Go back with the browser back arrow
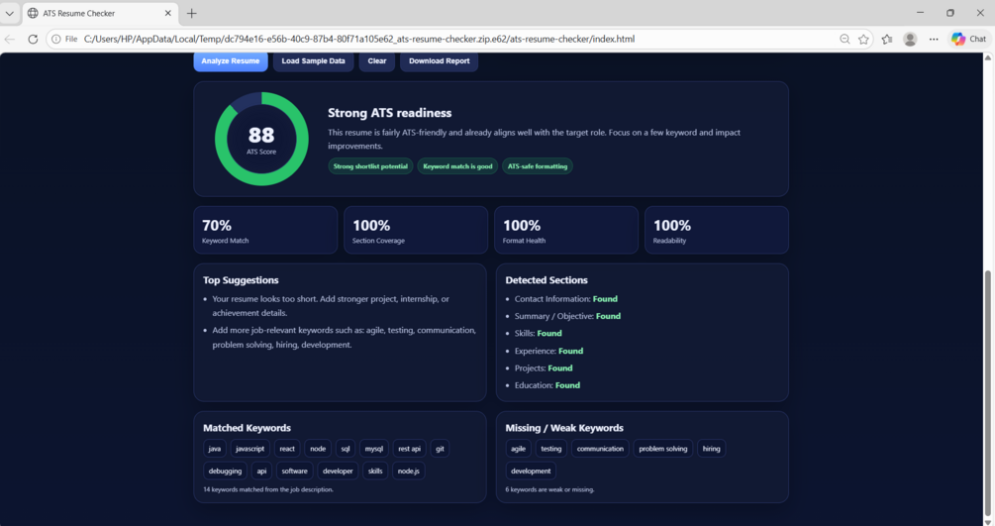Screen dimensions: 995x526 pyautogui.click(x=10, y=39)
